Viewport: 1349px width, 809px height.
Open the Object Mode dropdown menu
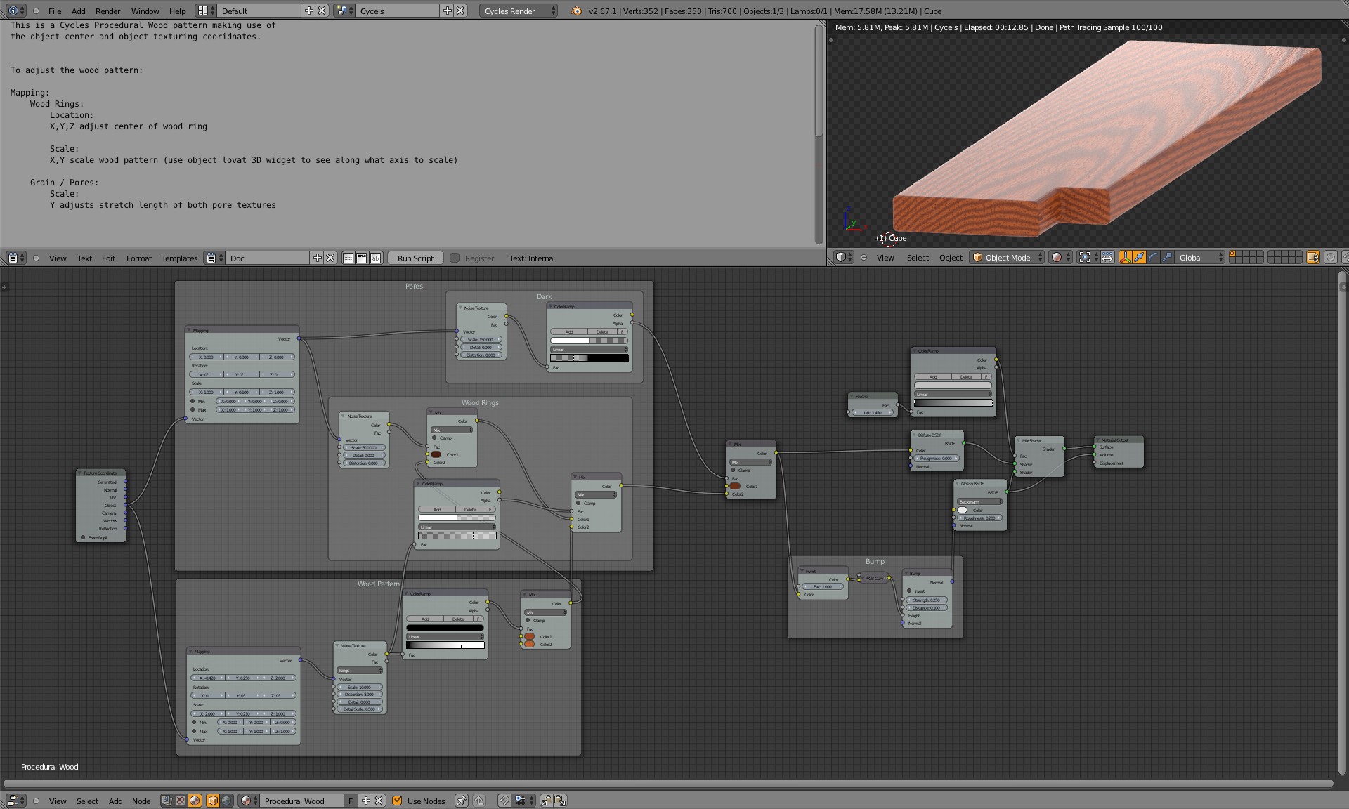[x=1006, y=257]
